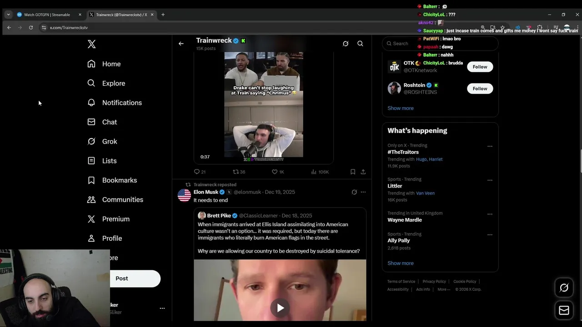Image resolution: width=582 pixels, height=327 pixels.
Task: Click search icon in profile header
Action: pyautogui.click(x=360, y=44)
